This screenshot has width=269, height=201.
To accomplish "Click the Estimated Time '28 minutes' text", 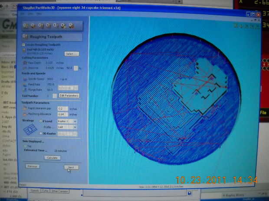I will (61, 151).
